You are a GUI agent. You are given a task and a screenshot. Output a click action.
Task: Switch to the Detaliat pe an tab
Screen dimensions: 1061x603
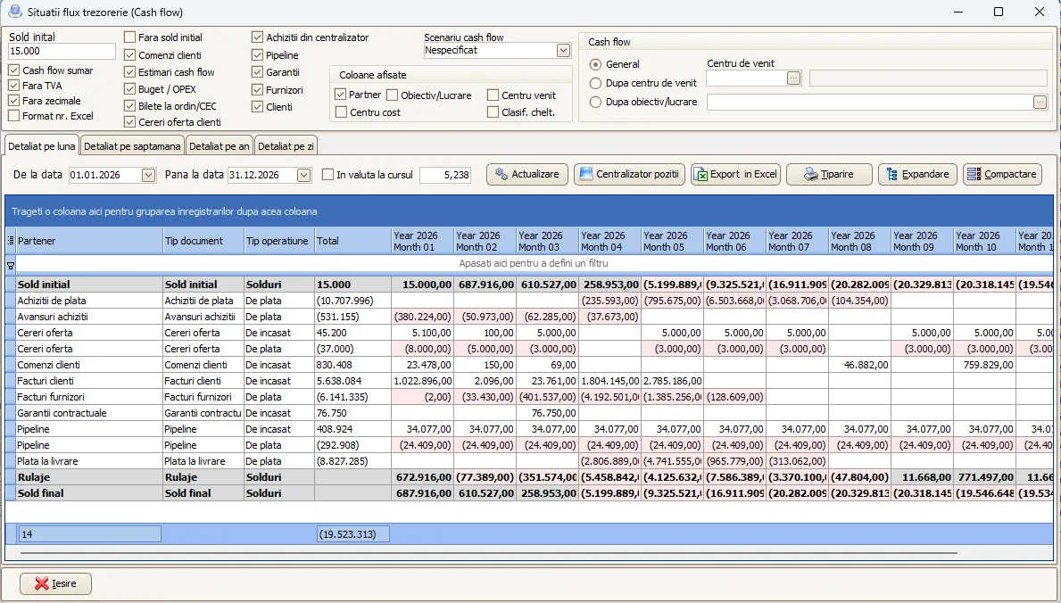tap(220, 146)
